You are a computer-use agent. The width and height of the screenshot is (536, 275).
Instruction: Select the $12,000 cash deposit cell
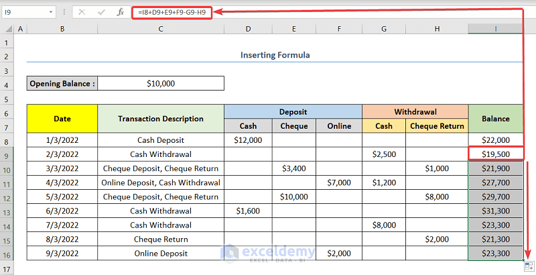(248, 140)
